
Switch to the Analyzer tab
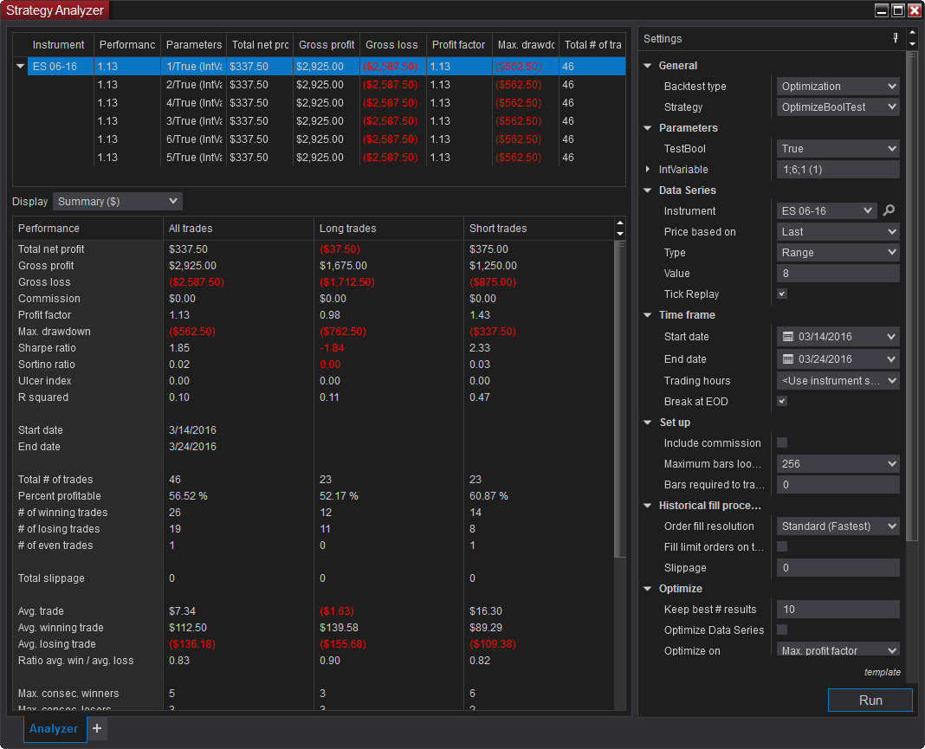coord(54,728)
